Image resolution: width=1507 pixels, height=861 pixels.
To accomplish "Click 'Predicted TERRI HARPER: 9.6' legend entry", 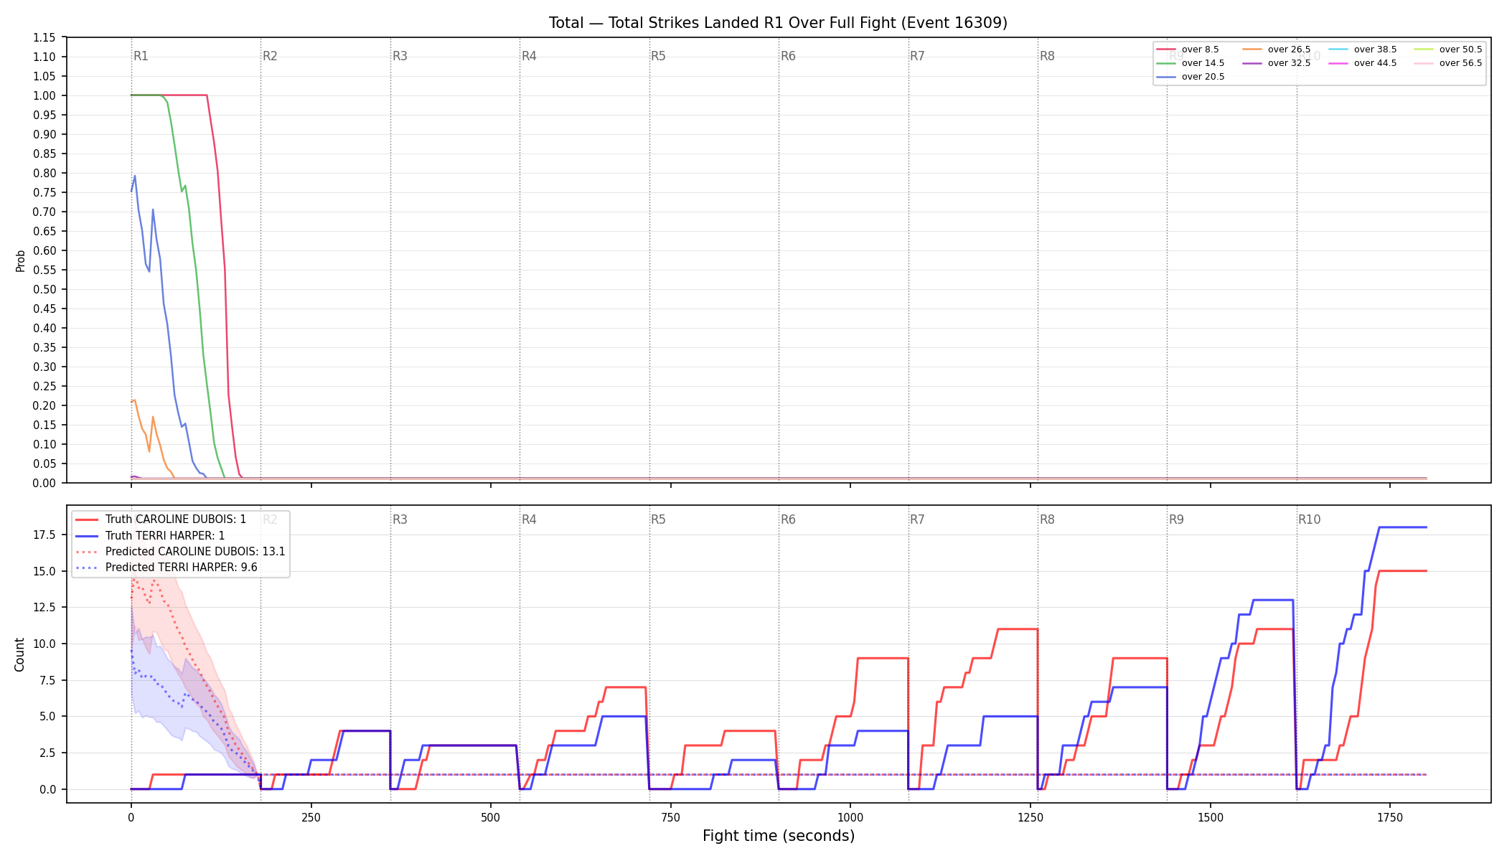I will (166, 567).
